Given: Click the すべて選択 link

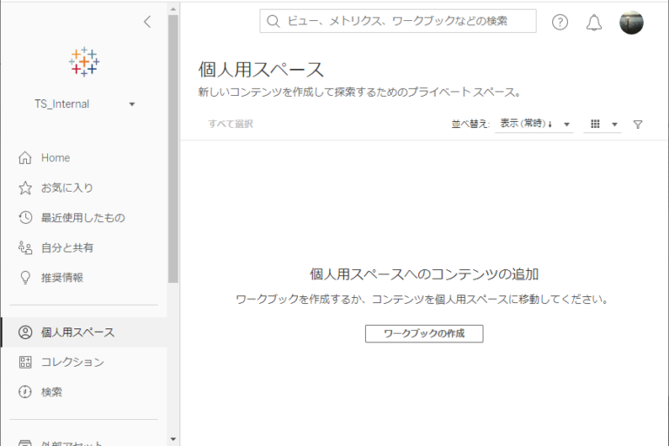Looking at the screenshot, I should click(x=230, y=125).
